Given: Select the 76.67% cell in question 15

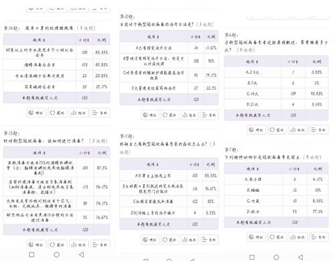Looking at the screenshot, I should point(102,217).
